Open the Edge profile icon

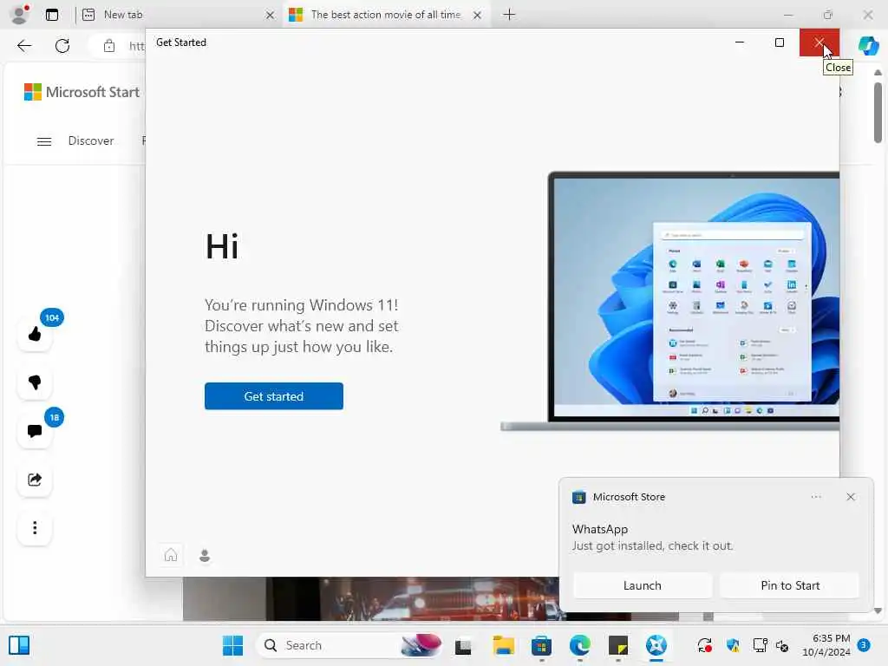click(x=20, y=15)
